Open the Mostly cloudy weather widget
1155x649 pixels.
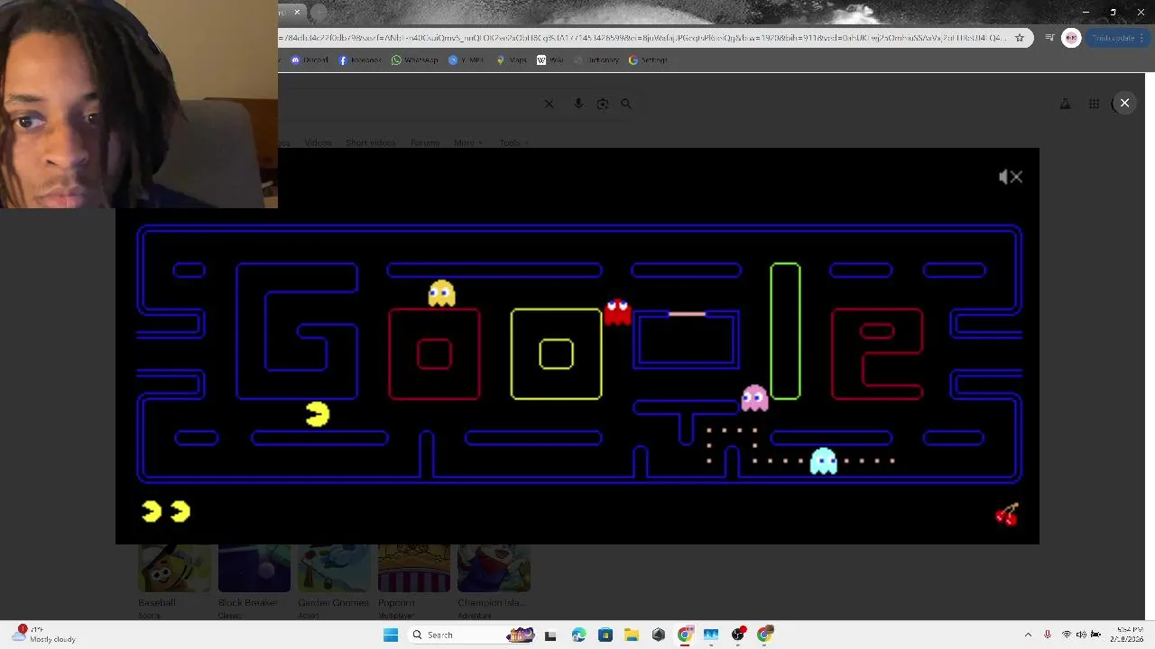point(43,635)
